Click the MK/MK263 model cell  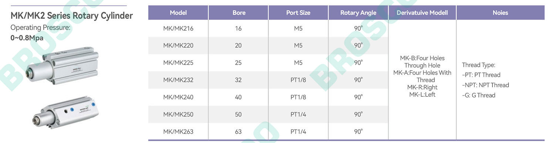point(178,132)
